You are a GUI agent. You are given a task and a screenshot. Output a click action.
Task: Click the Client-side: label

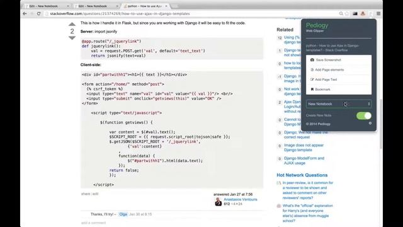click(x=91, y=65)
